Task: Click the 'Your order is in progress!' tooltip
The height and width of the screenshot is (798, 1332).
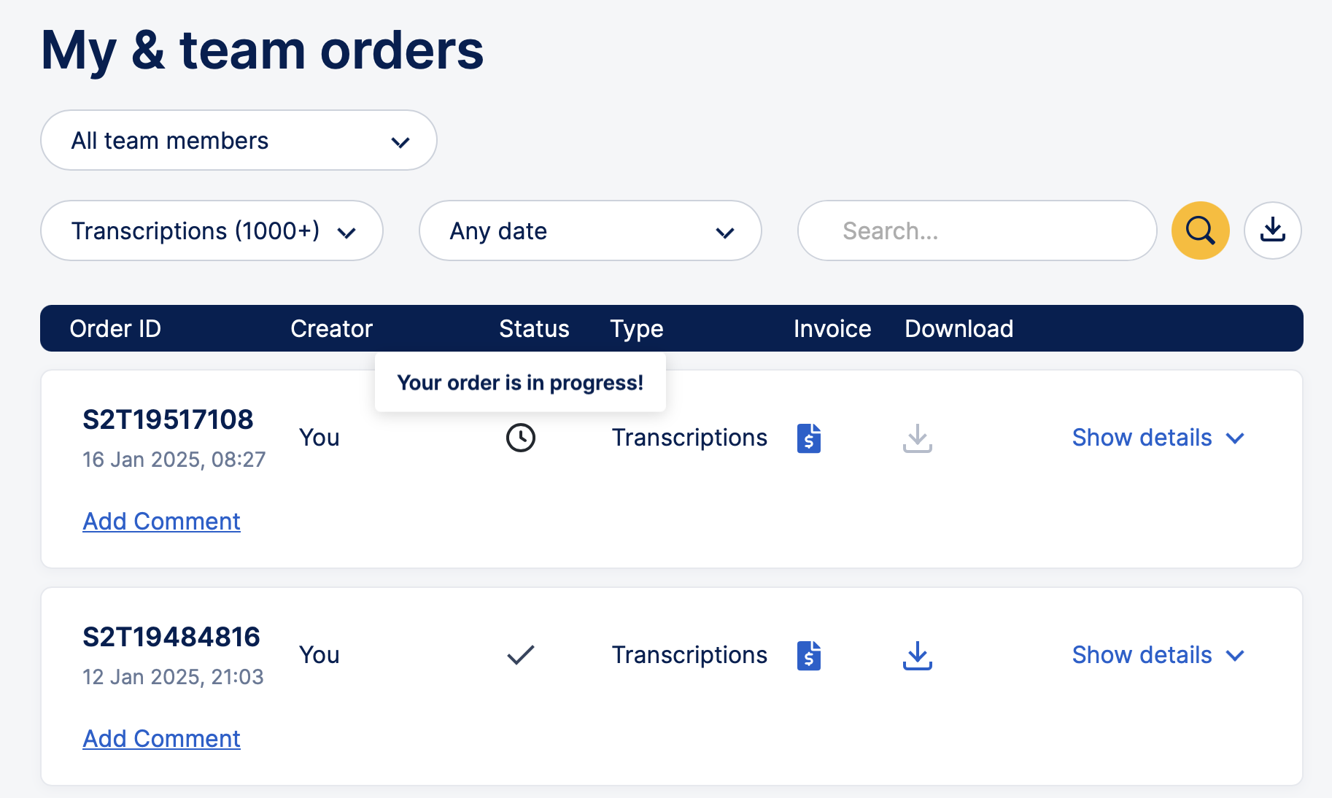Action: point(520,381)
